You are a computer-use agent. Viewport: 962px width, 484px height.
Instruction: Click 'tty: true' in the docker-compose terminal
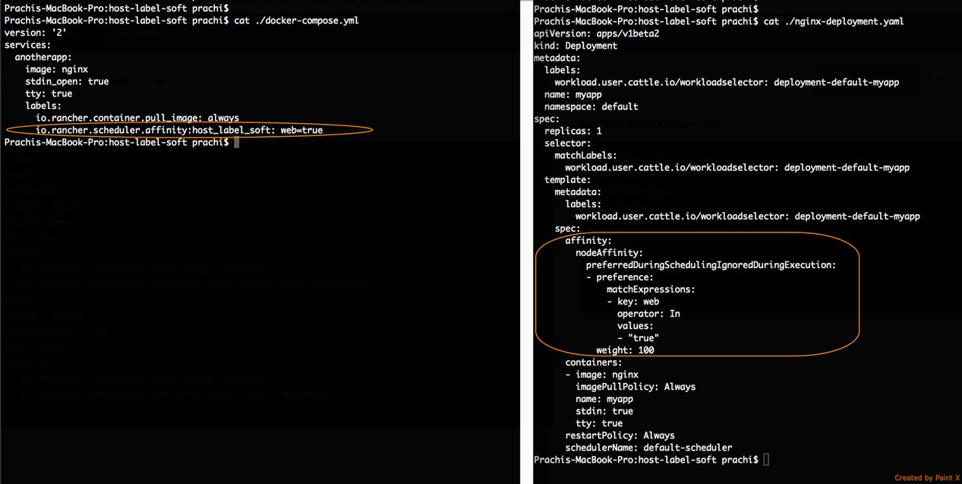point(49,93)
